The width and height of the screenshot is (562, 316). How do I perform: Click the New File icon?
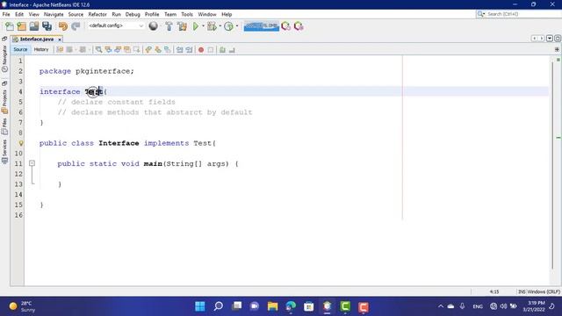(x=10, y=26)
